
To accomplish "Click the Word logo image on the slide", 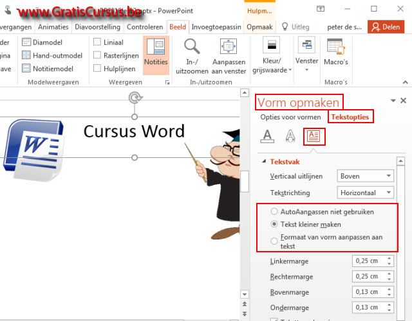I will click(x=33, y=150).
